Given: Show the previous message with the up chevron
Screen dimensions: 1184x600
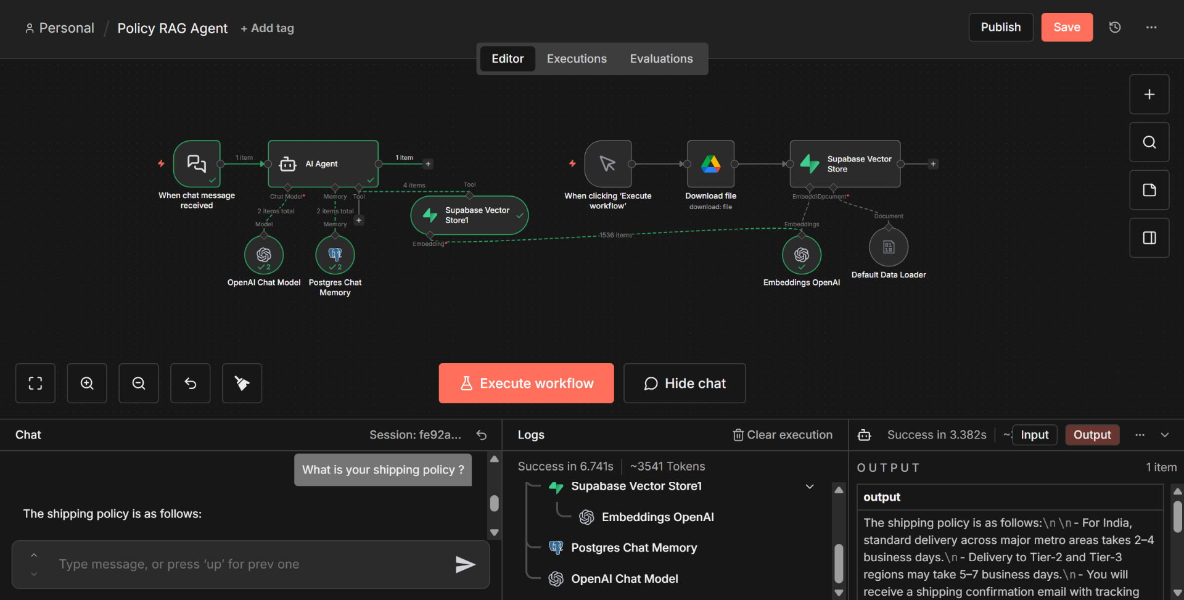Looking at the screenshot, I should click(34, 555).
